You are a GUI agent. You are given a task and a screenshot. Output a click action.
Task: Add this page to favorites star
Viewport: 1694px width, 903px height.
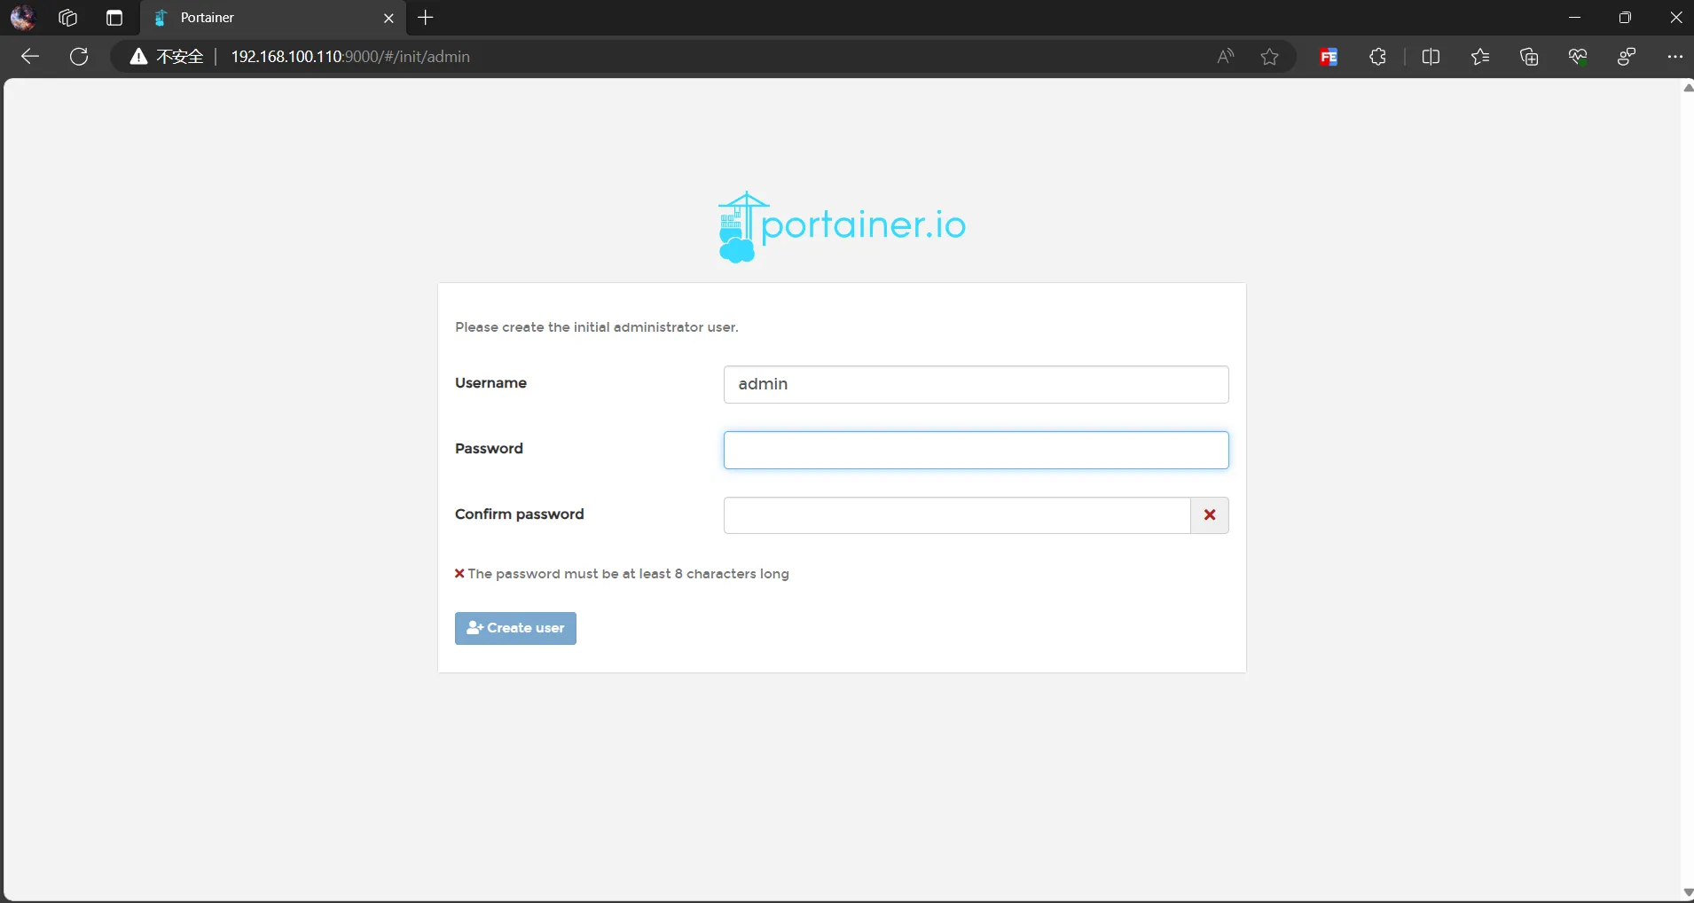coord(1270,57)
